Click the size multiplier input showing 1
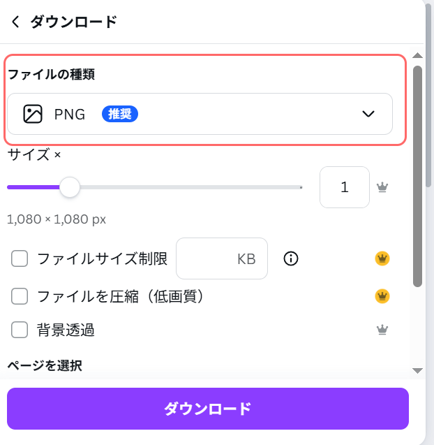The height and width of the screenshot is (445, 434). [345, 187]
